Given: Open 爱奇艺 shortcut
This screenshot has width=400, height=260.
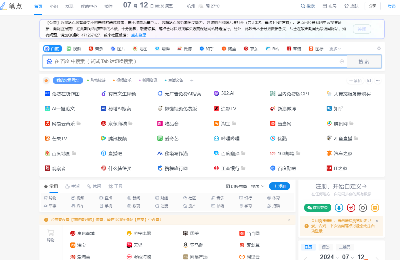Looking at the screenshot, I should (x=168, y=138).
